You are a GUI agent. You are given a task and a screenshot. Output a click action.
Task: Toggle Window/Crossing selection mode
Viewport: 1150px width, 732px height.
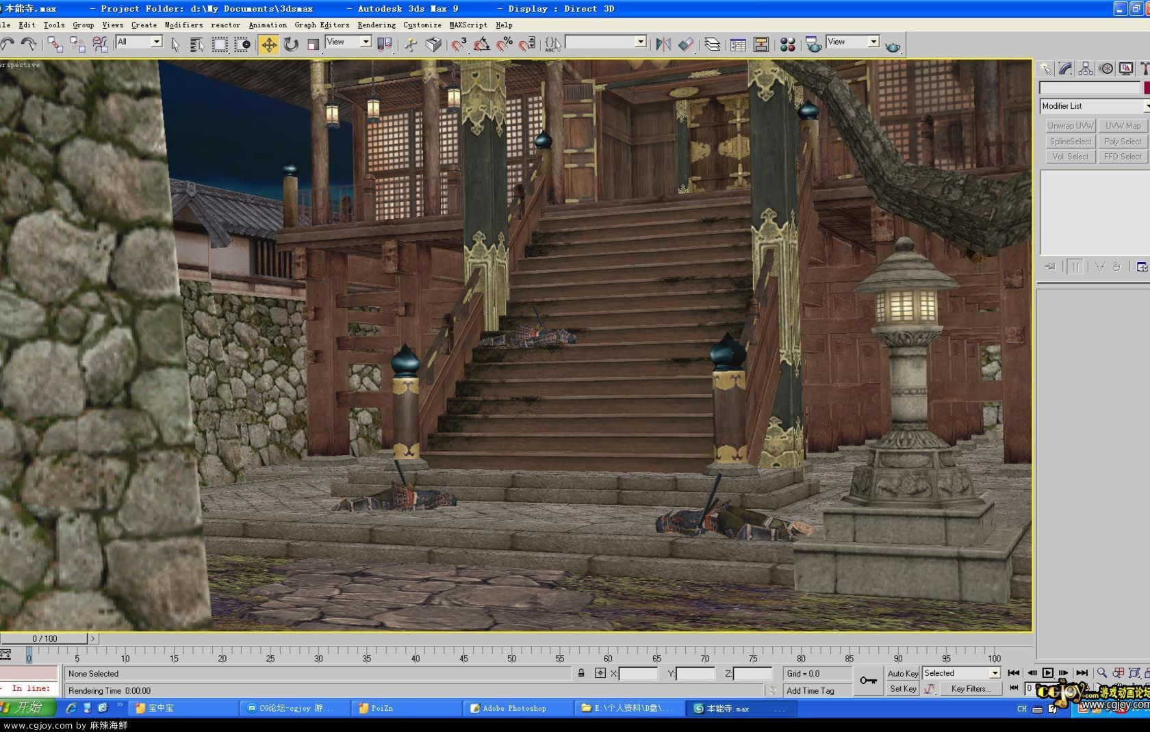(242, 44)
